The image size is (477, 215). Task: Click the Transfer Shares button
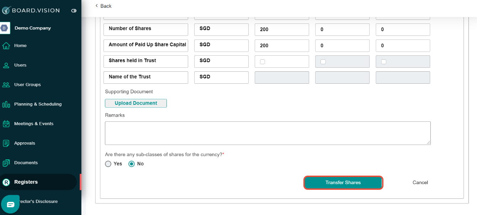(x=343, y=182)
